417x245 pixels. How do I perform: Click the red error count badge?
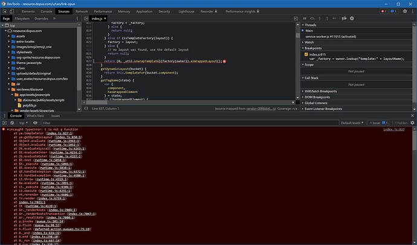384,11
